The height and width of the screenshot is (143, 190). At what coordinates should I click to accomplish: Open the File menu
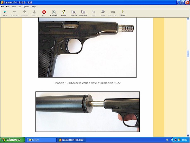pos(3,6)
